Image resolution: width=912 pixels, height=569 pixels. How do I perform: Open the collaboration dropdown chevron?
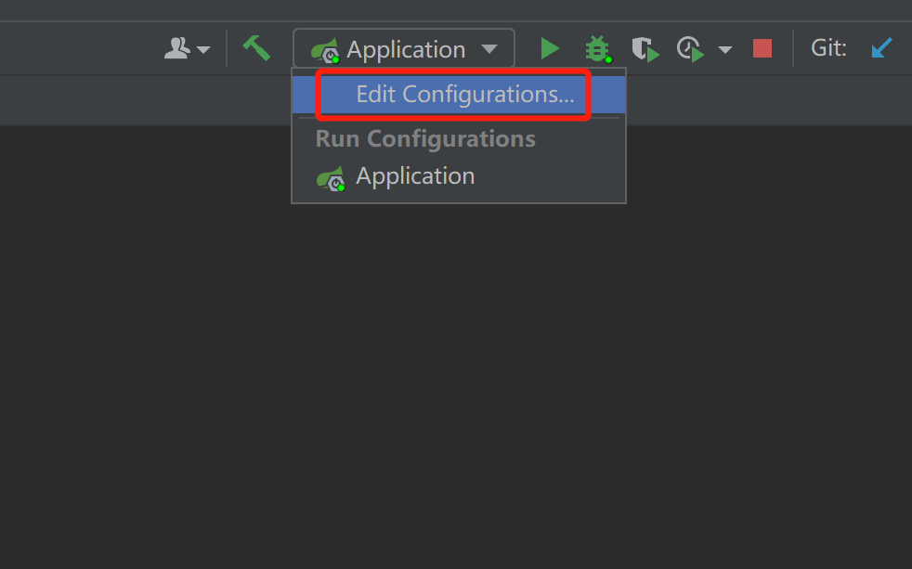(x=203, y=48)
